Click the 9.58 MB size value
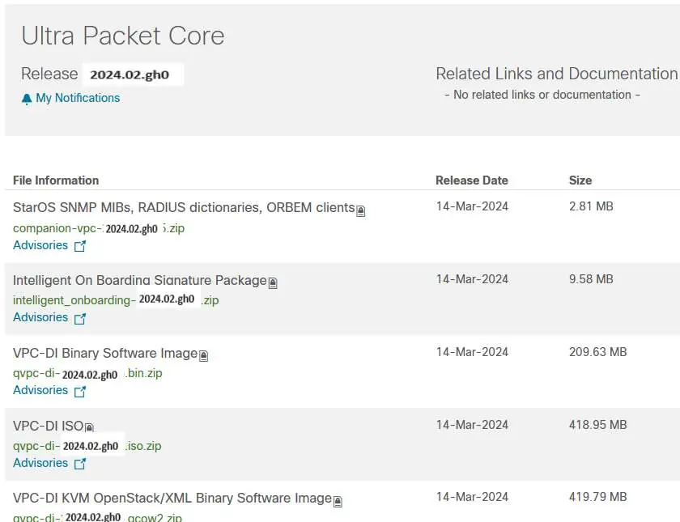 tap(591, 279)
